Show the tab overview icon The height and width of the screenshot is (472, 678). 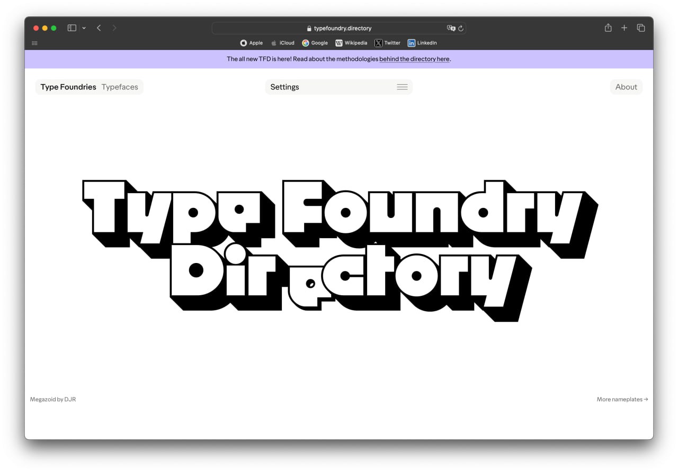[641, 28]
